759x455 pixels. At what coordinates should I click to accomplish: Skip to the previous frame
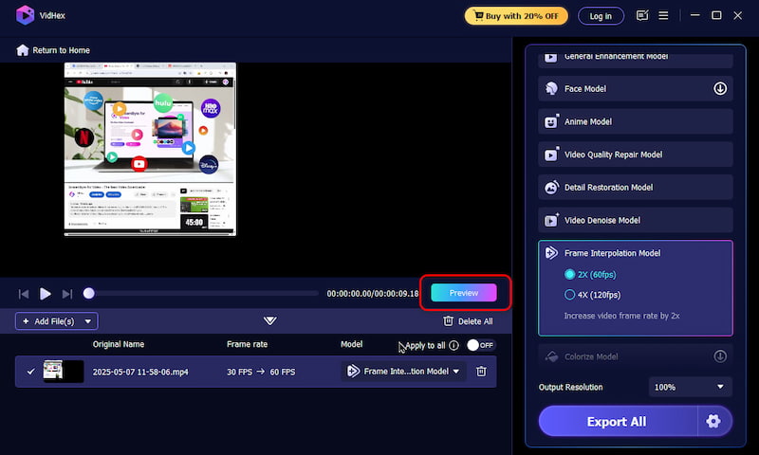[x=24, y=294]
